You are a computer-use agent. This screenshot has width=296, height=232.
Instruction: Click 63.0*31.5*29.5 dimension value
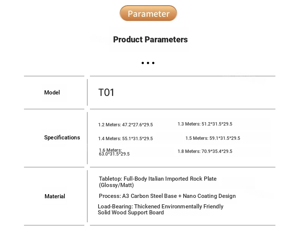point(114,154)
